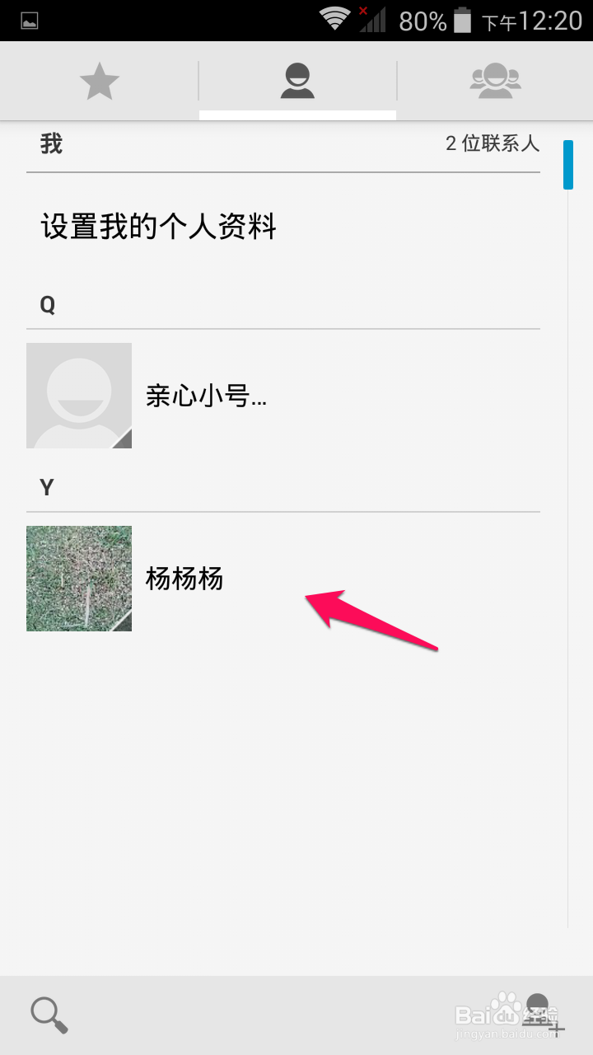This screenshot has height=1055, width=593.
Task: Tap the grass photo thumbnail of 杨杨杨
Action: 79,579
